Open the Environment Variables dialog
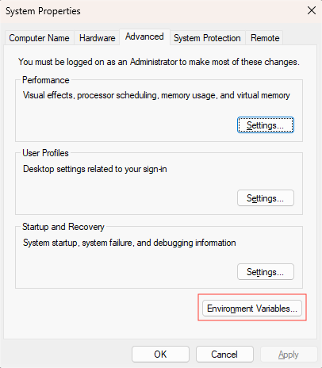Viewport: 322px width, 368px height. [252, 309]
